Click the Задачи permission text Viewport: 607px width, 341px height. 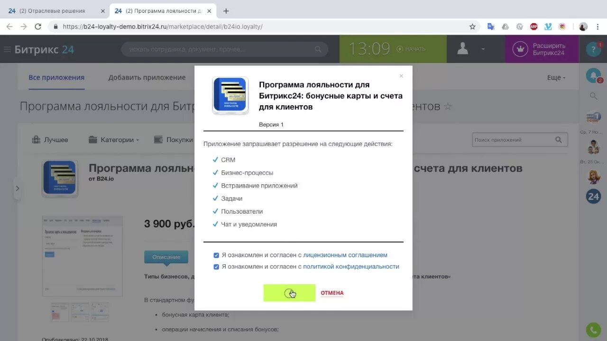[x=232, y=199]
